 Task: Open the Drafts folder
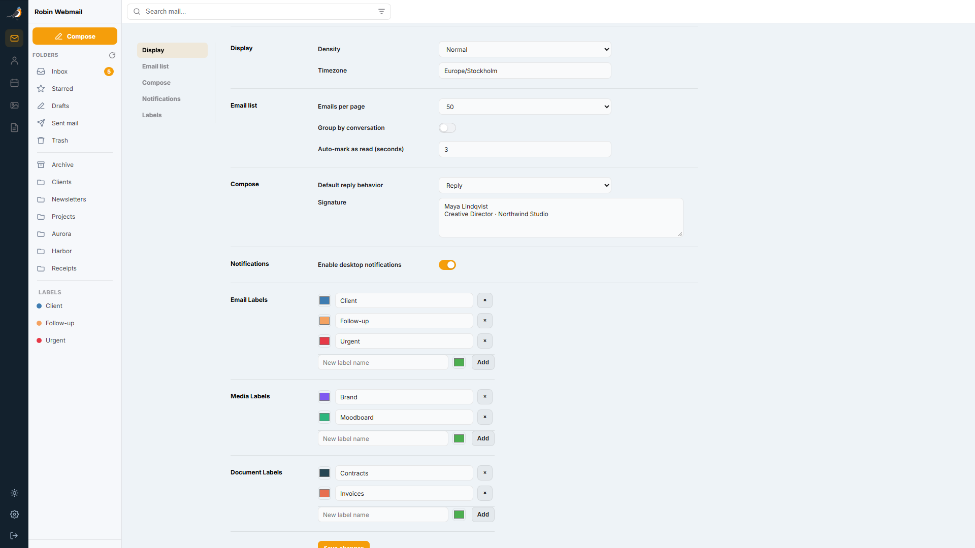coord(75,106)
